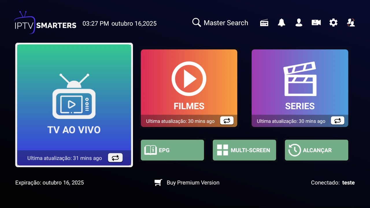Screen dimensions: 370x208
Task: Click the movie play circle icon
Action: (x=189, y=79)
